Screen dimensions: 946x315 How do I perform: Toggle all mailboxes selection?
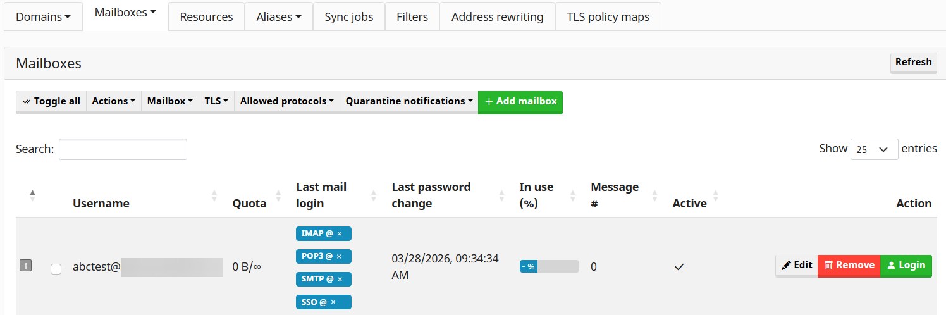[51, 101]
